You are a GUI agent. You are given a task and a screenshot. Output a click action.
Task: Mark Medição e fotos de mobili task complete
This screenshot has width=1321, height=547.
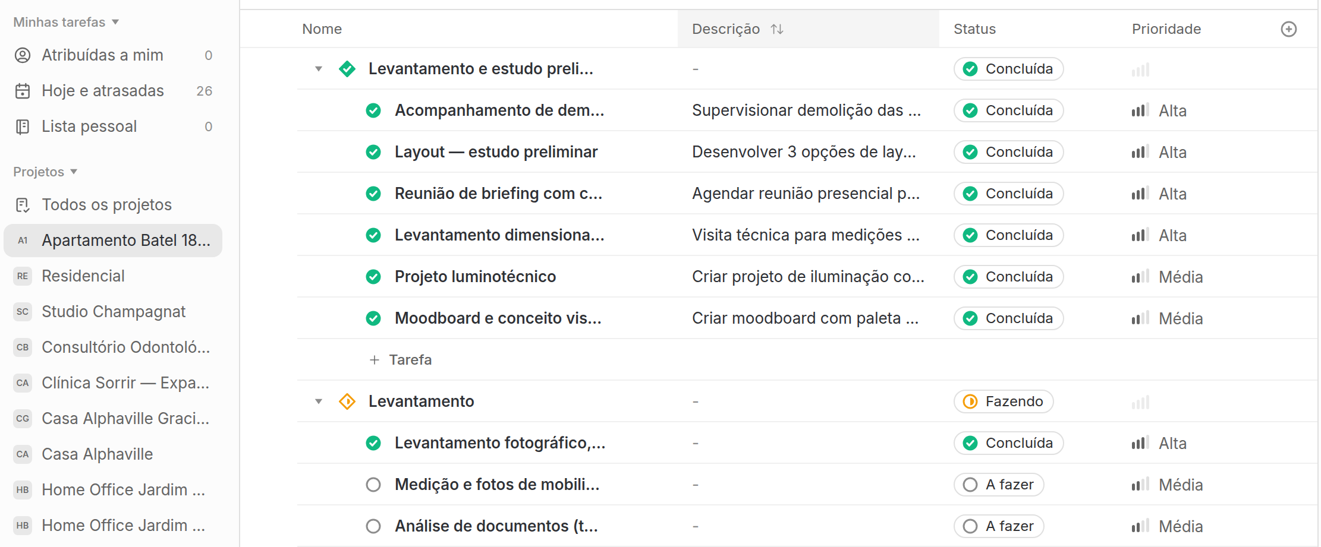coord(373,485)
